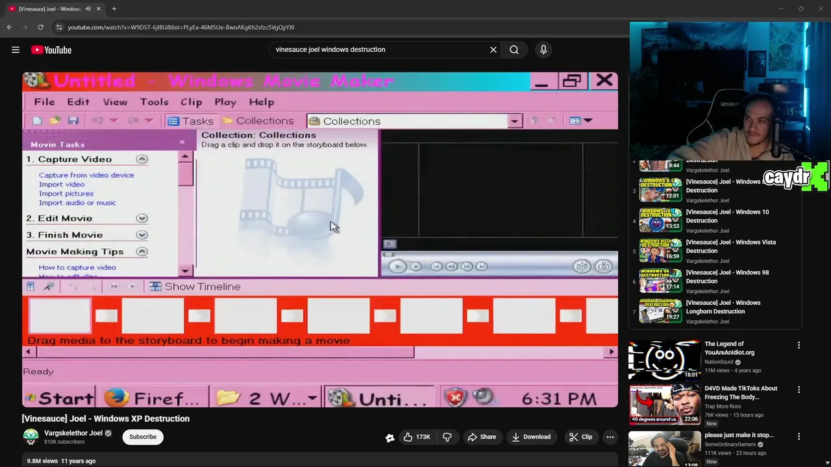Collapse the Movie Making Tips section

pos(142,252)
